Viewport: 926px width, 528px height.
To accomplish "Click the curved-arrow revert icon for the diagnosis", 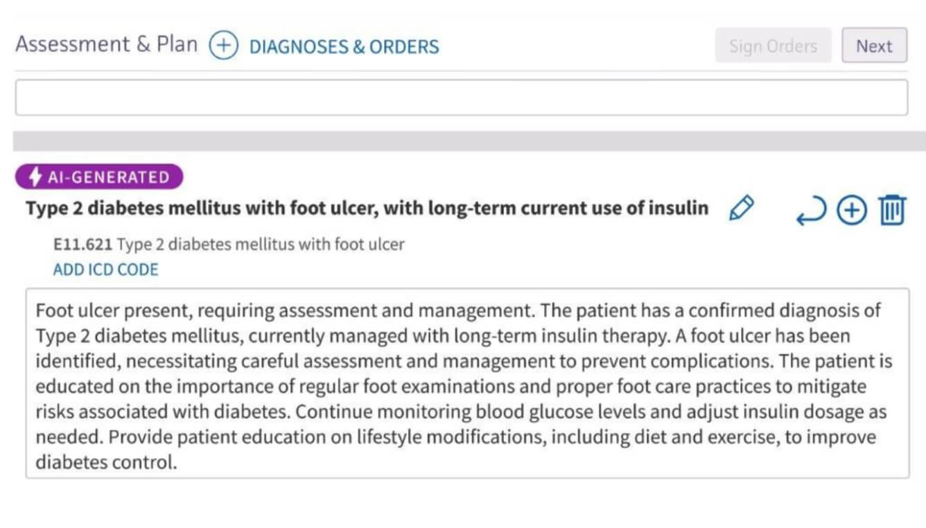I will point(811,211).
